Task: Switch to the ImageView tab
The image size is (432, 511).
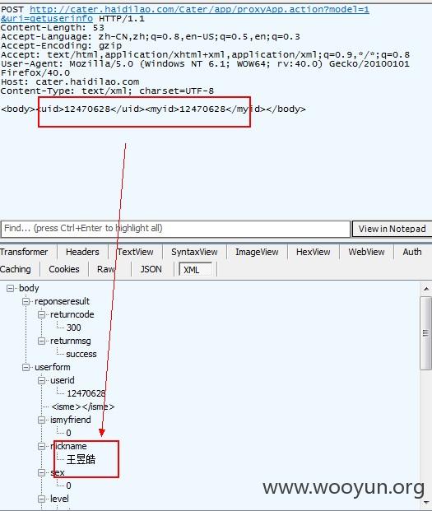Action: click(257, 252)
